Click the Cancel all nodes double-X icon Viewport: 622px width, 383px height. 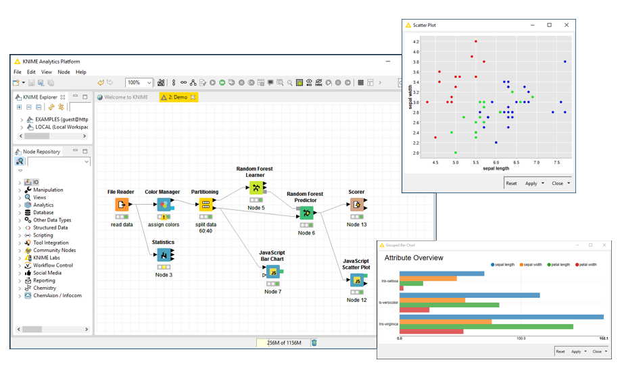(x=251, y=82)
